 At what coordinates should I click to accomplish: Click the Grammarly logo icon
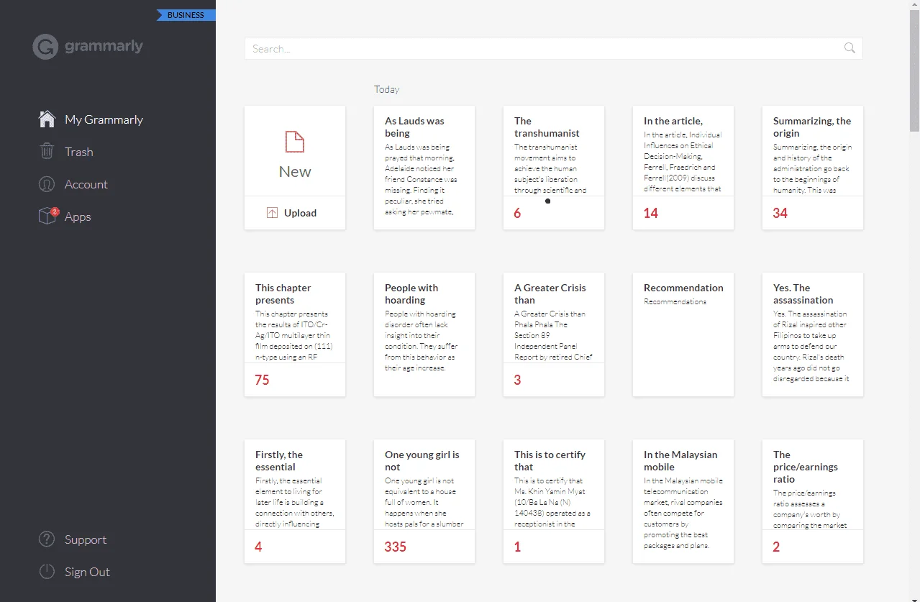pyautogui.click(x=45, y=47)
